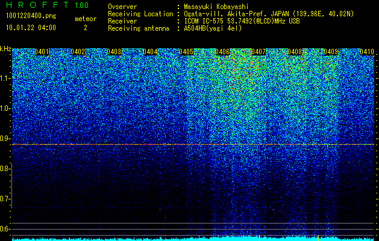Click the 0403 time marker
This screenshot has width=379, height=241.
pyautogui.click(x=114, y=52)
